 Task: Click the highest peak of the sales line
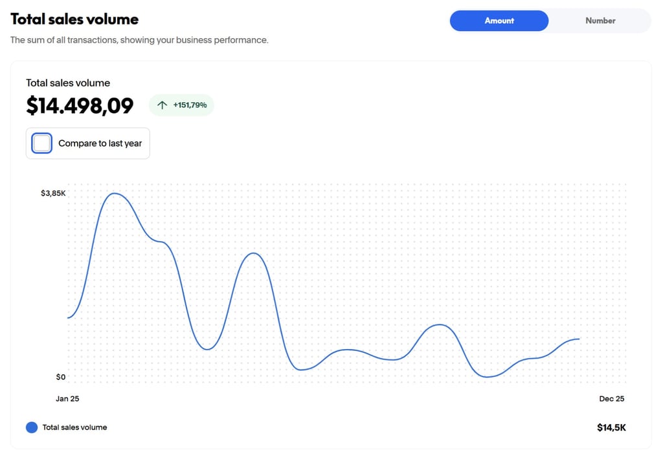pos(115,193)
